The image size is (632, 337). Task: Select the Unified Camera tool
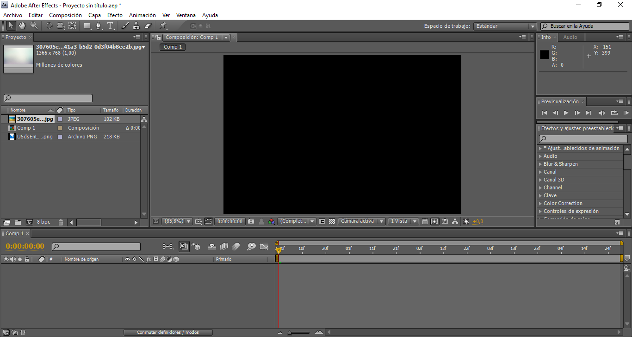point(61,26)
